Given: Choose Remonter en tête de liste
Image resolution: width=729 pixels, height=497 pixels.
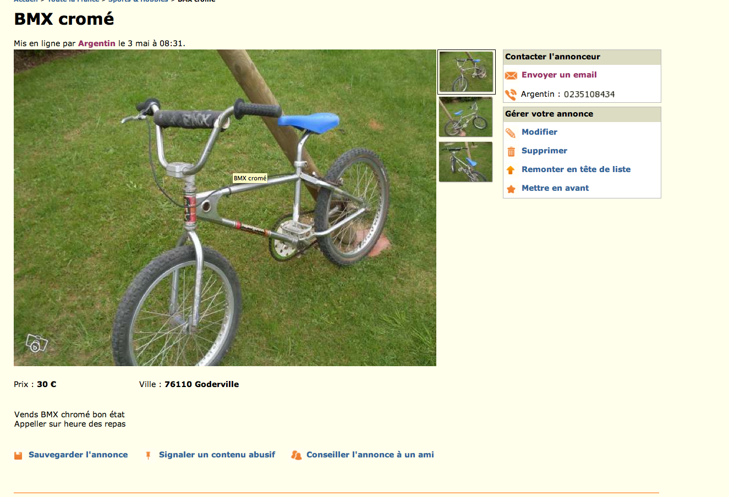Looking at the screenshot, I should coord(576,169).
